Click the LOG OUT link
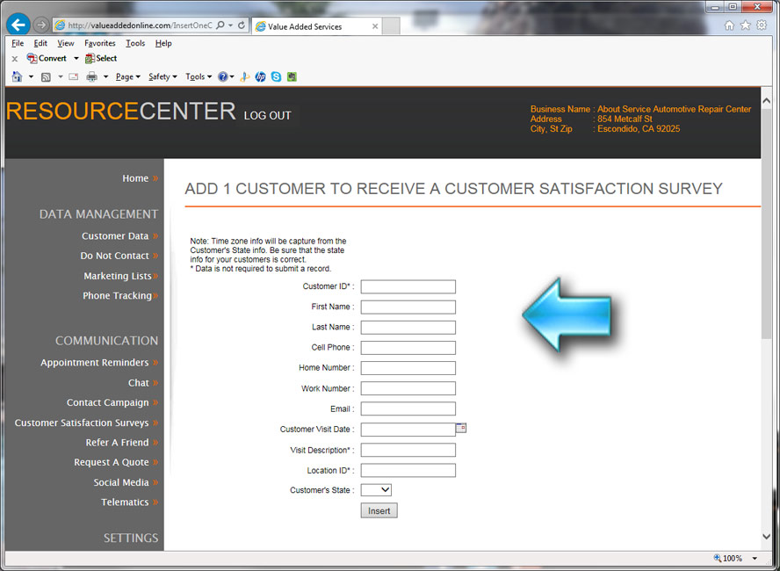 pyautogui.click(x=268, y=115)
